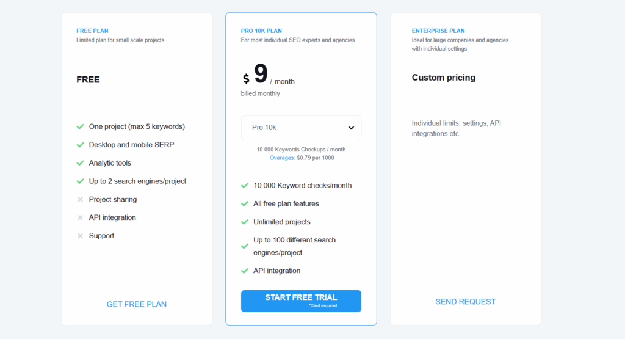Click green checkmark beside One project feature
This screenshot has width=625, height=339.
click(x=80, y=127)
